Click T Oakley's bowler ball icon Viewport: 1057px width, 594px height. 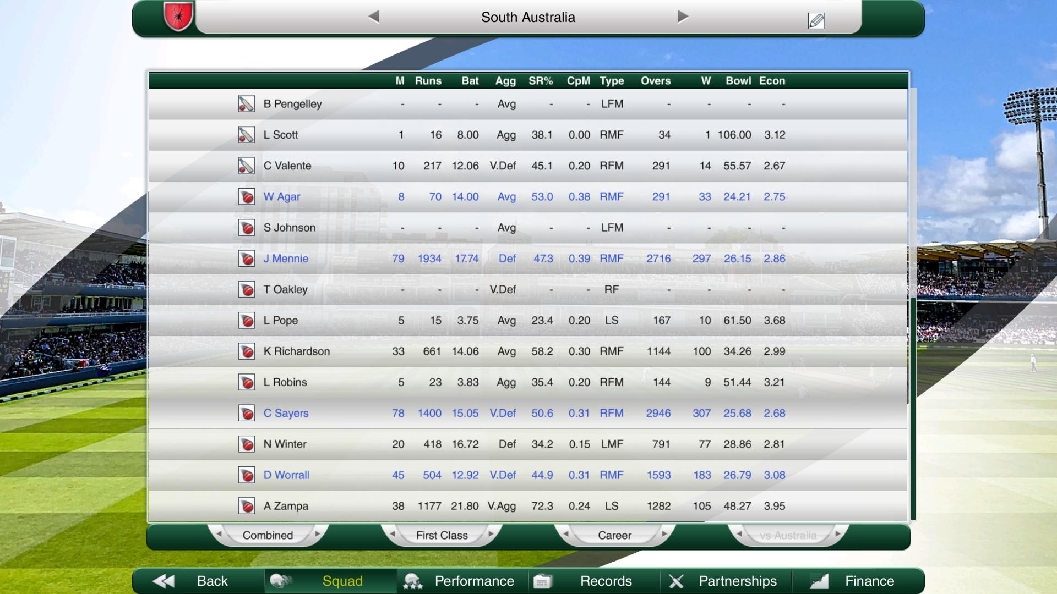(x=246, y=289)
